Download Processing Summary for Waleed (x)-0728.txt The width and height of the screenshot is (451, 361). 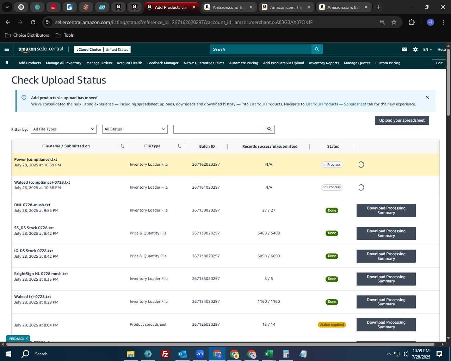coord(386,302)
